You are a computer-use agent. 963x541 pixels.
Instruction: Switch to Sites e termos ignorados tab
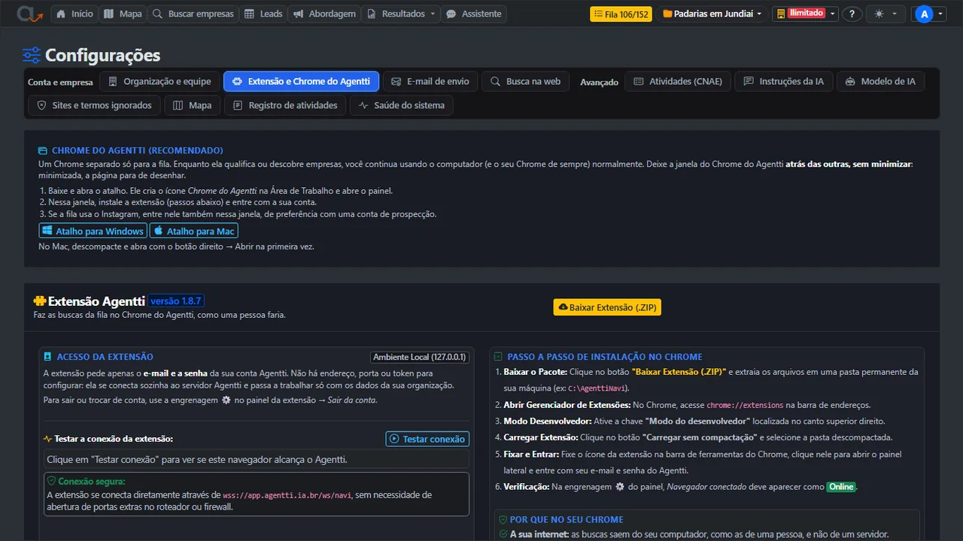[x=94, y=105]
